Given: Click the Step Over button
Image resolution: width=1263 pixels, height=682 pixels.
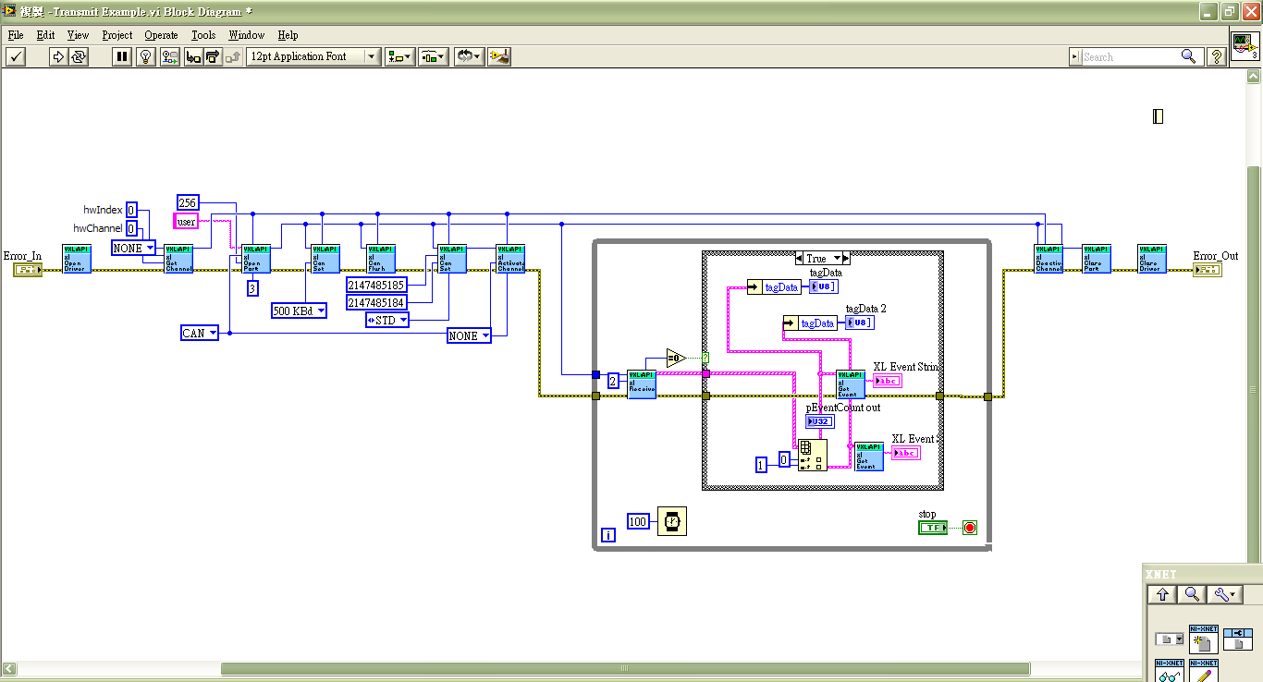Looking at the screenshot, I should (x=213, y=56).
